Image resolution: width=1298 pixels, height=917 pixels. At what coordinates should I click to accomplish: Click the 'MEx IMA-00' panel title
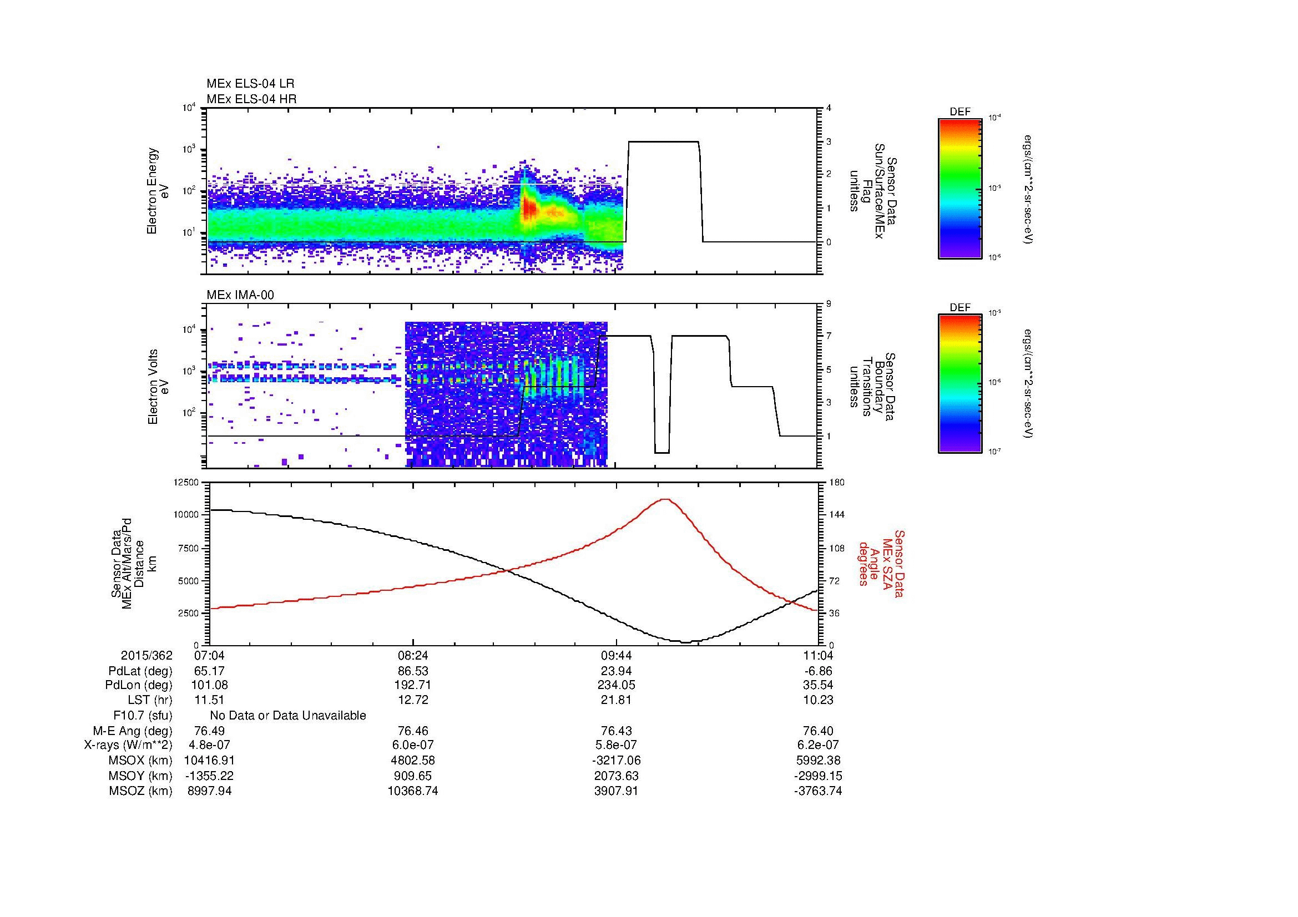[240, 295]
